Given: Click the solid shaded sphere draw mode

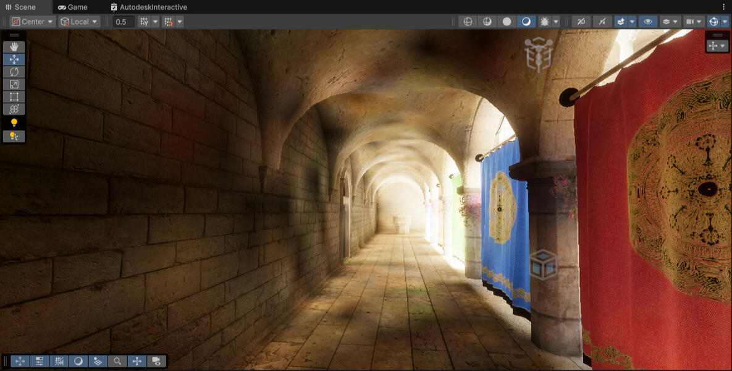Looking at the screenshot, I should [x=507, y=22].
